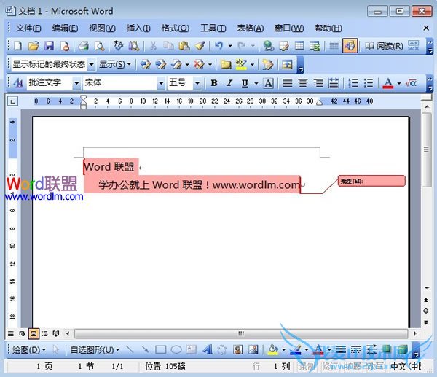Open the Reviewing Pane icon
This screenshot has width=437, height=377.
click(x=287, y=64)
